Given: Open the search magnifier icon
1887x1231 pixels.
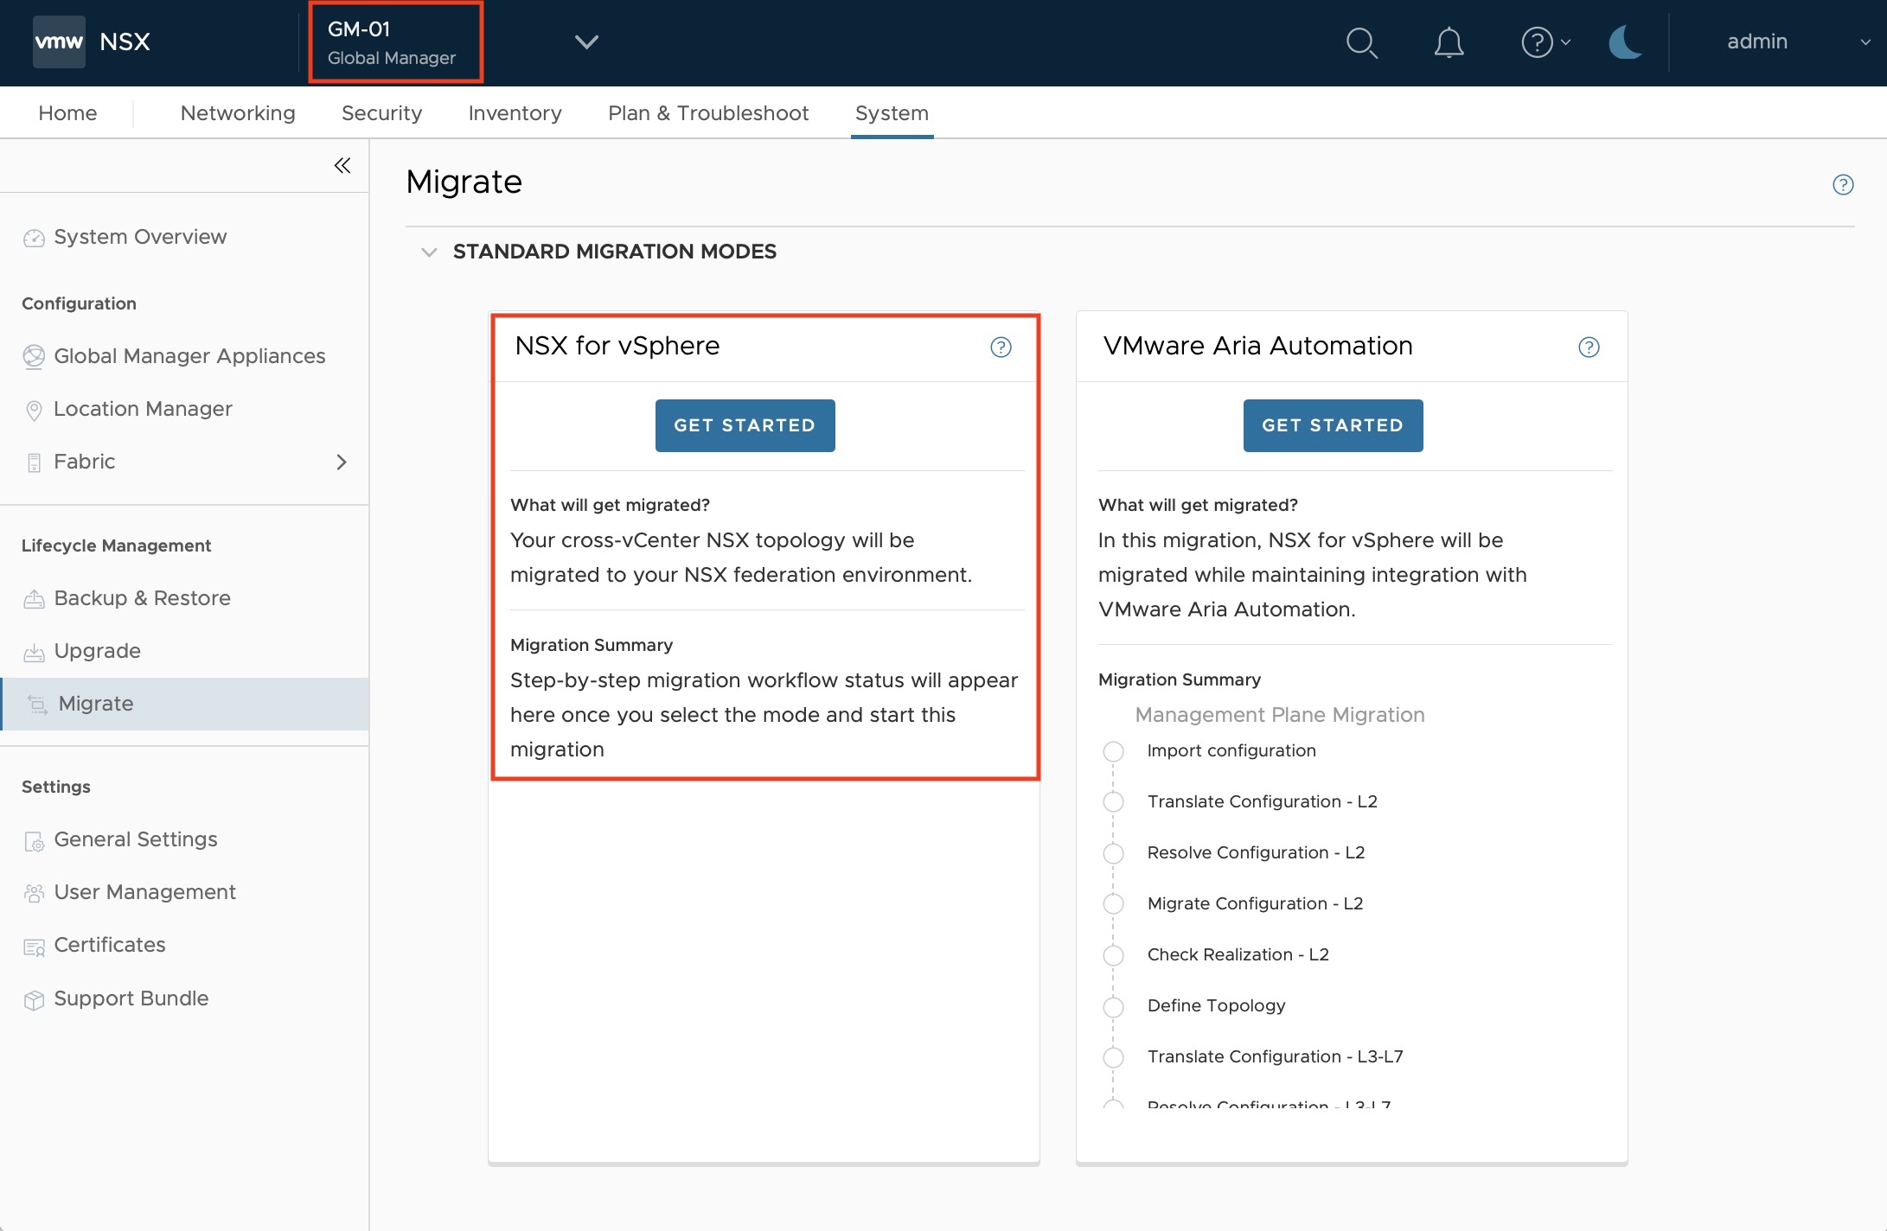Looking at the screenshot, I should click(1361, 42).
